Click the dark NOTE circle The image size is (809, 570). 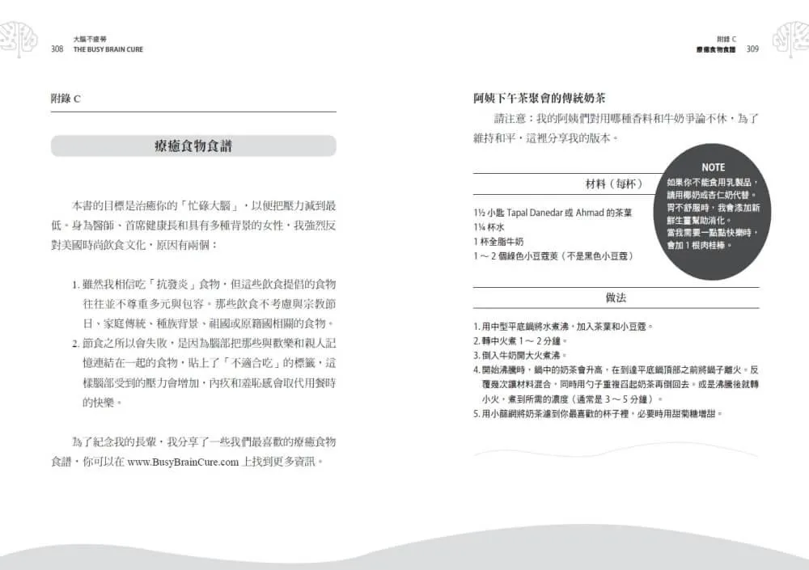click(x=713, y=212)
